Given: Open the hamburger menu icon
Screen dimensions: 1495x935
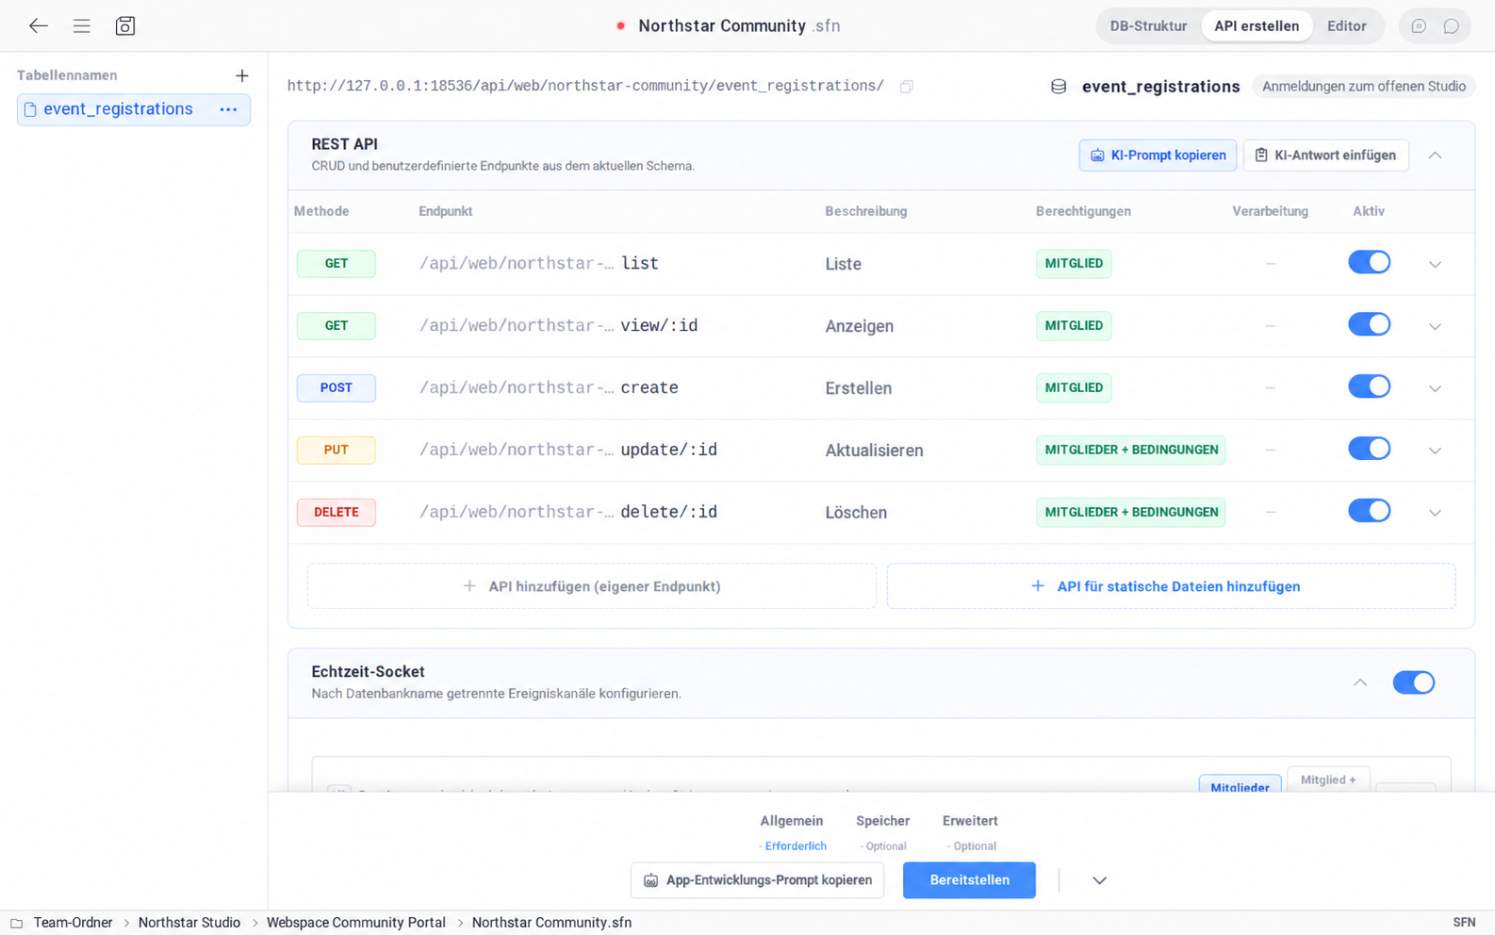Looking at the screenshot, I should [82, 25].
